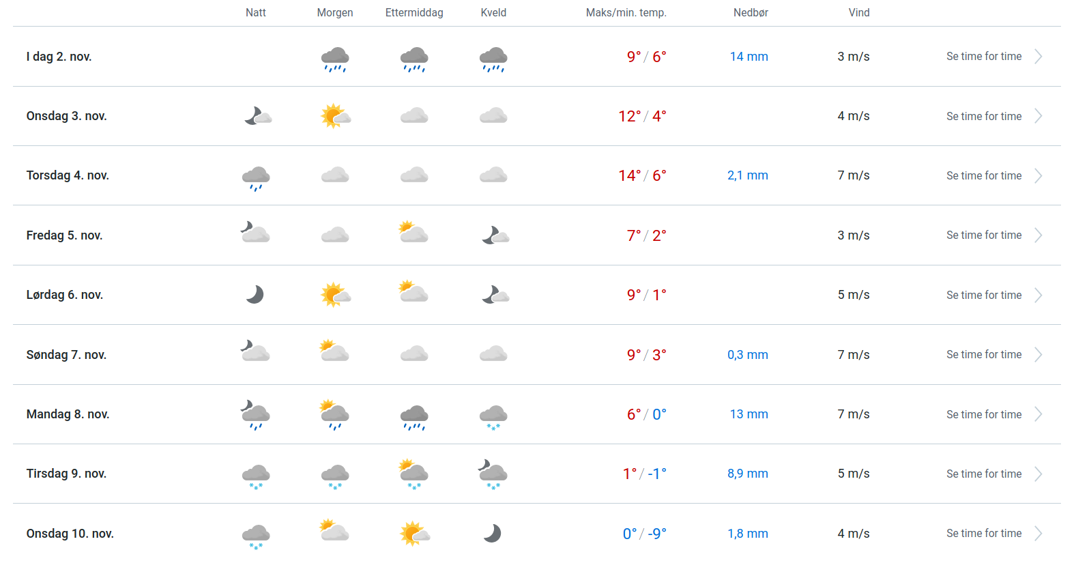Click the 14 mm precipitation value for today

pyautogui.click(x=749, y=57)
